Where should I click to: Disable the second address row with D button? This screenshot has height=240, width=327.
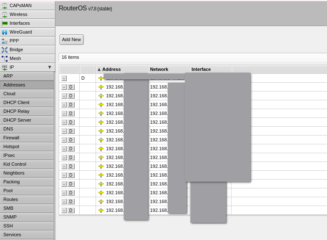click(71, 87)
